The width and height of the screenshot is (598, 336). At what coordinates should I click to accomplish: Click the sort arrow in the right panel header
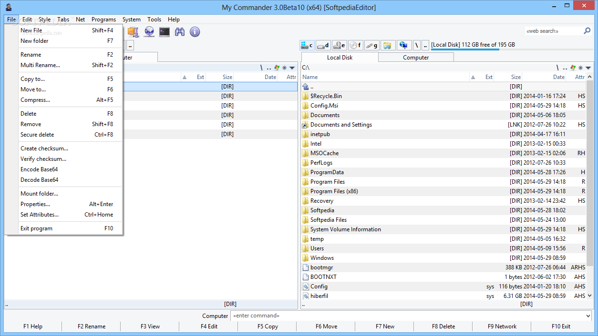473,77
